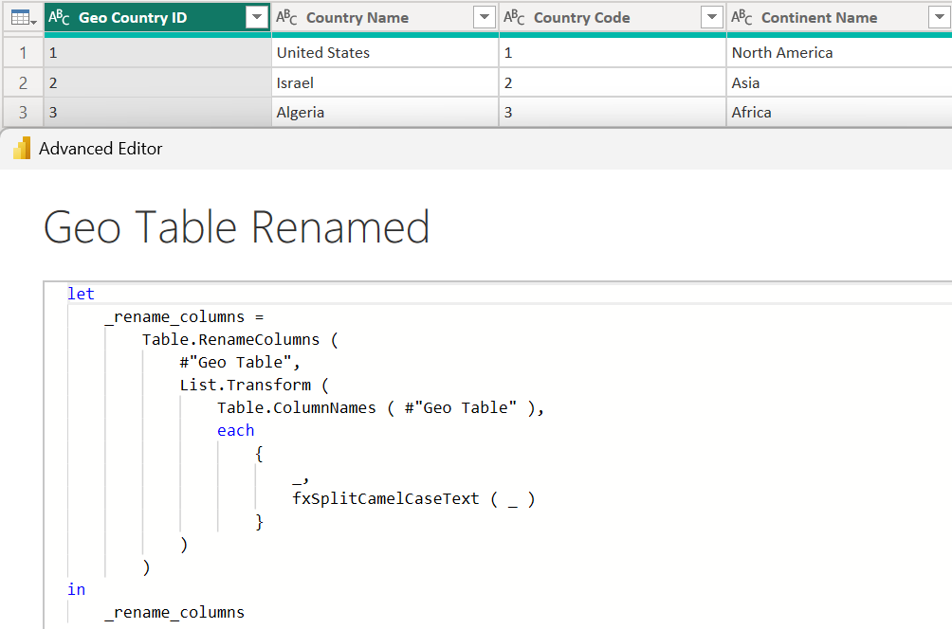The width and height of the screenshot is (952, 629).
Task: Click the ABC type icon beside Country Code
Action: (514, 17)
